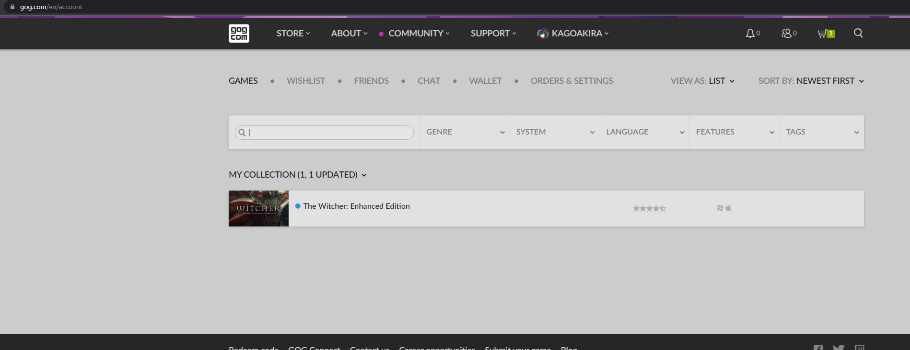Collapse the MY COLLECTION section
The height and width of the screenshot is (350, 910).
click(x=298, y=175)
